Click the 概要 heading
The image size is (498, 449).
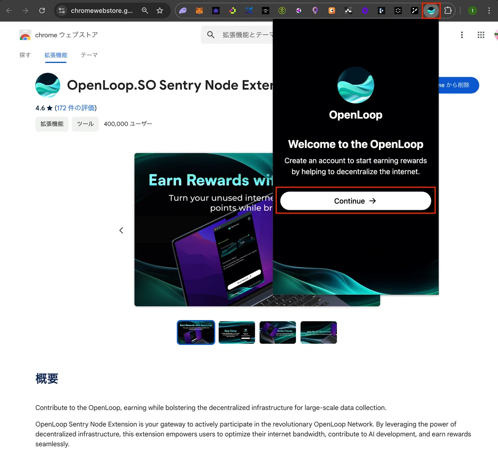tap(47, 379)
